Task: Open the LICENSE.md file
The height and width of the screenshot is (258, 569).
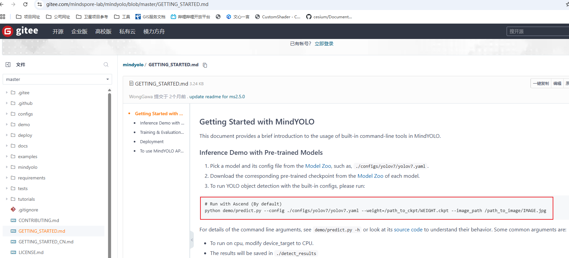Action: click(x=31, y=252)
